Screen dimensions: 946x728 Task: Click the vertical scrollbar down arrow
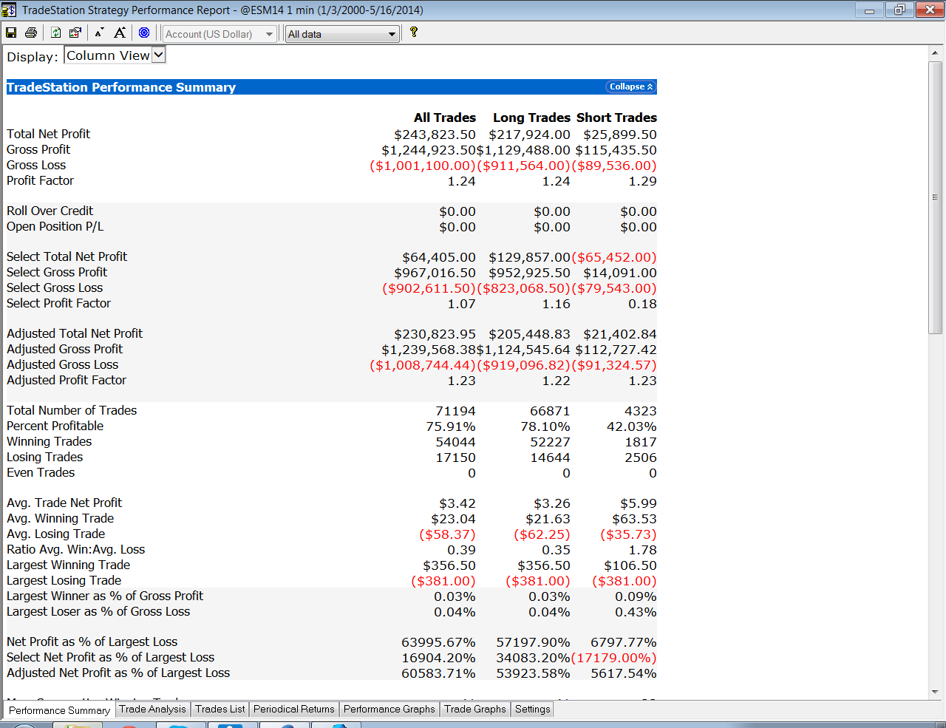point(935,693)
